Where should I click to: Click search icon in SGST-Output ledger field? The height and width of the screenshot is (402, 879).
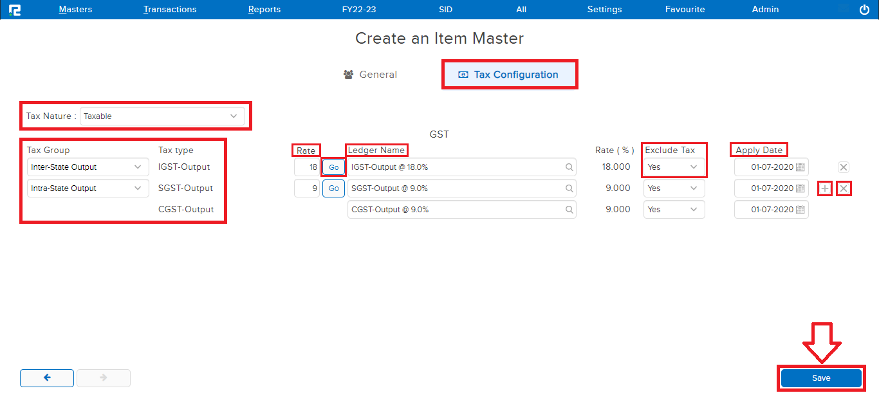point(569,188)
